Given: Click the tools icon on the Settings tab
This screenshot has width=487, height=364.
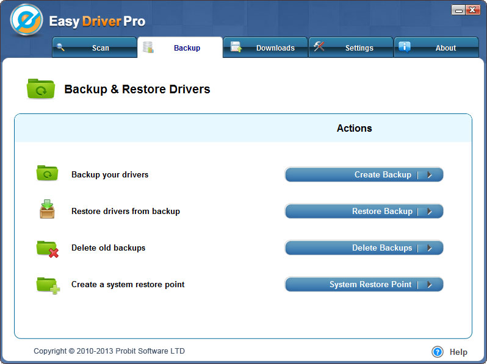Looking at the screenshot, I should [x=319, y=47].
